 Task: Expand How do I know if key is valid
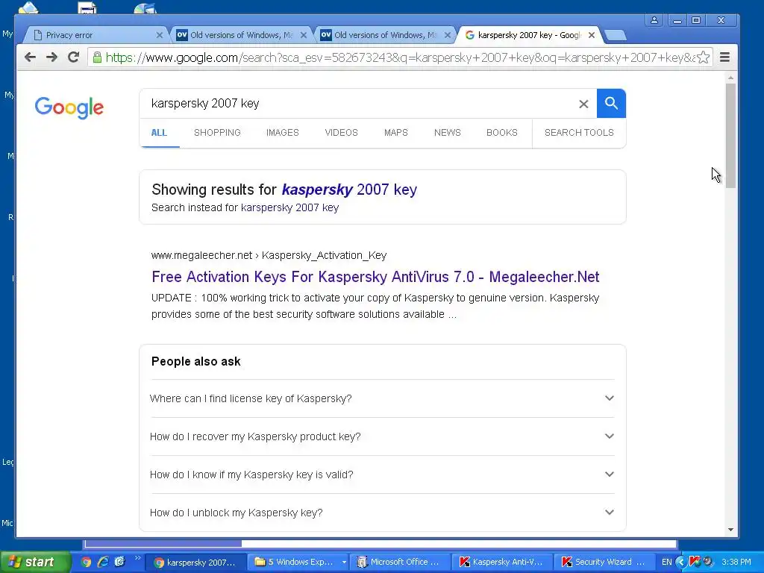(383, 474)
